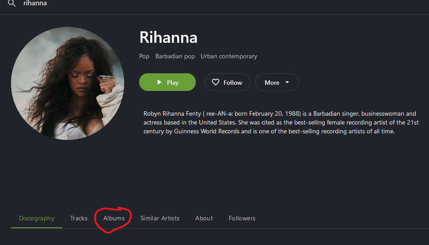Select the Barbadian pop genre tag
The width and height of the screenshot is (429, 245).
(175, 57)
